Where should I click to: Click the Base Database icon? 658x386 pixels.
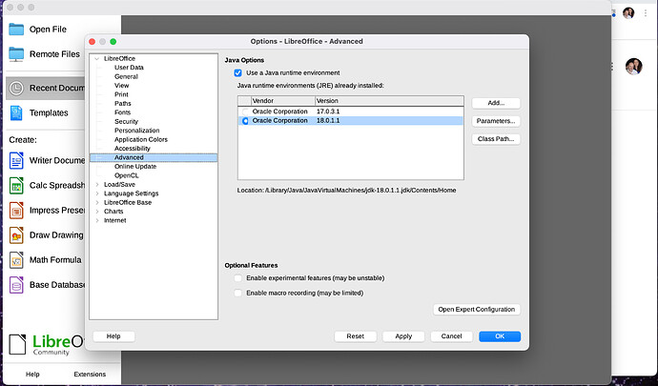[x=16, y=285]
